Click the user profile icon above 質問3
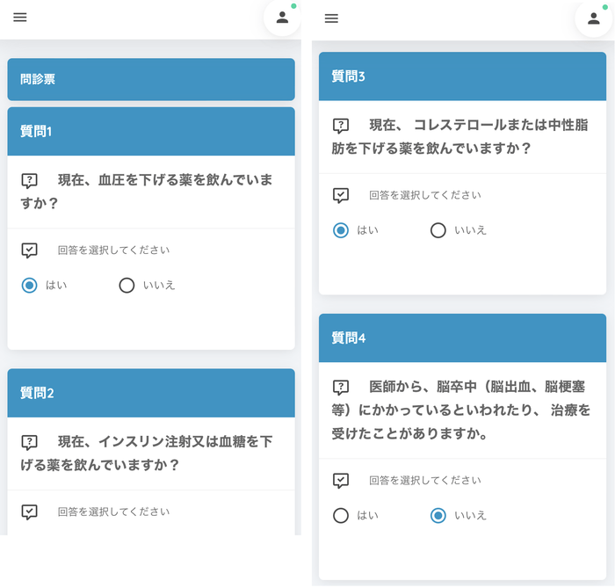 593,18
